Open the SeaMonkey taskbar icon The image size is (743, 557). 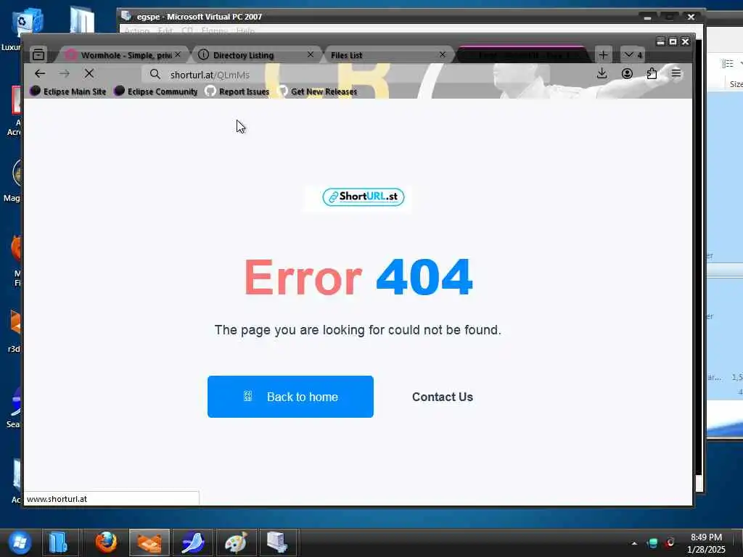pyautogui.click(x=193, y=542)
